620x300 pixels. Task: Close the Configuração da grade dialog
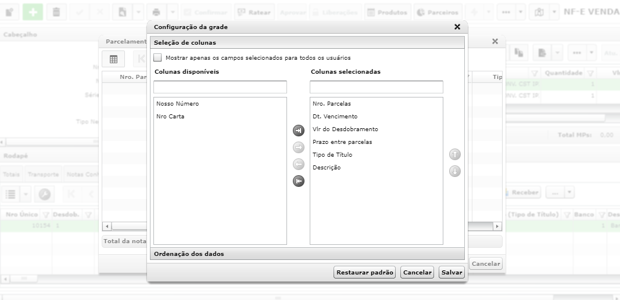457,27
